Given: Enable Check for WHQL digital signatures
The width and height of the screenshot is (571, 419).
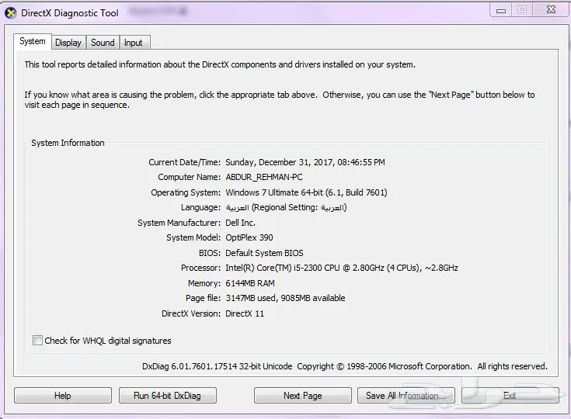Looking at the screenshot, I should 38,341.
